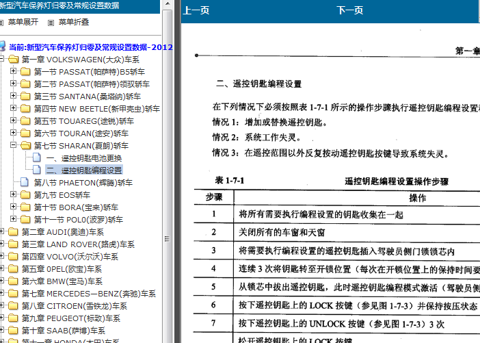480x343 pixels.
Task: Expand 第十一节 POLO(波罗)轿车 node
Action: [x=13, y=218]
